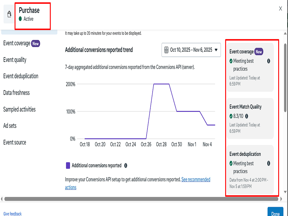
Task: Click the Purchase shopping bag icon
Action: 9,14
